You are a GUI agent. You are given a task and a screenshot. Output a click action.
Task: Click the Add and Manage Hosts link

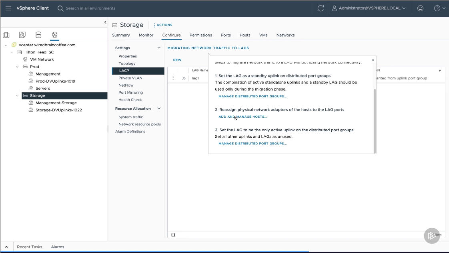243,117
